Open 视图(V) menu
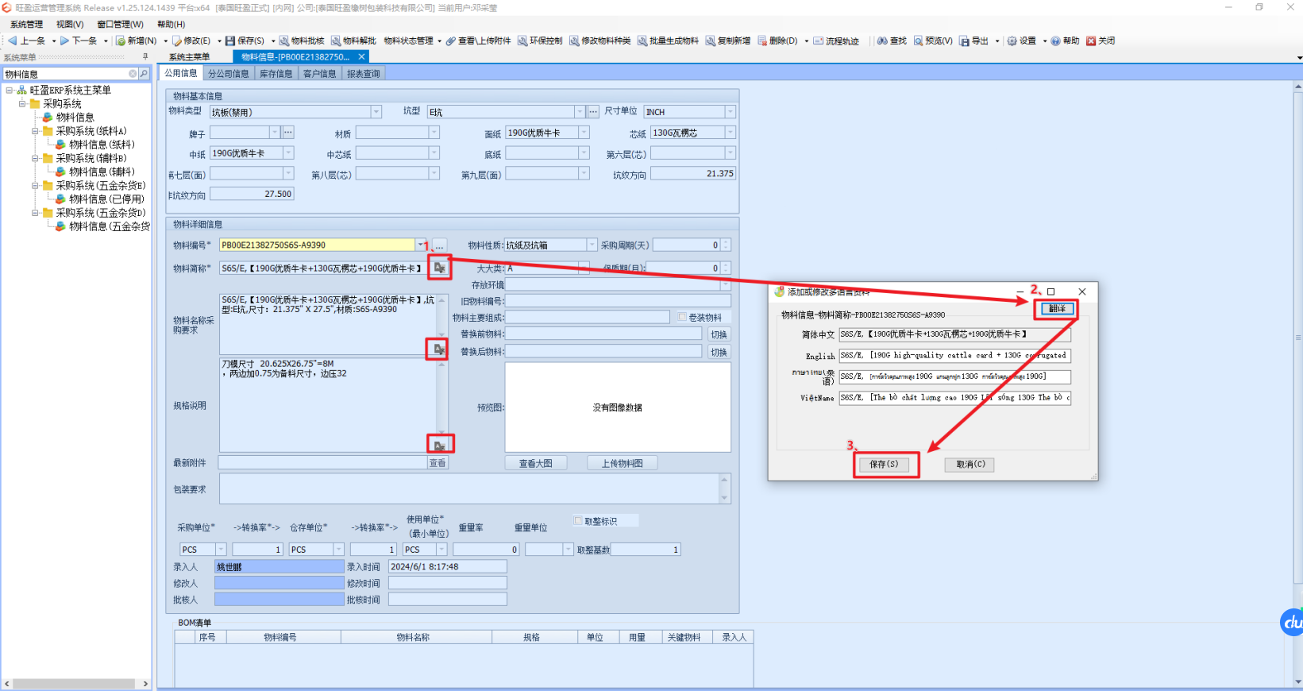 pyautogui.click(x=70, y=25)
